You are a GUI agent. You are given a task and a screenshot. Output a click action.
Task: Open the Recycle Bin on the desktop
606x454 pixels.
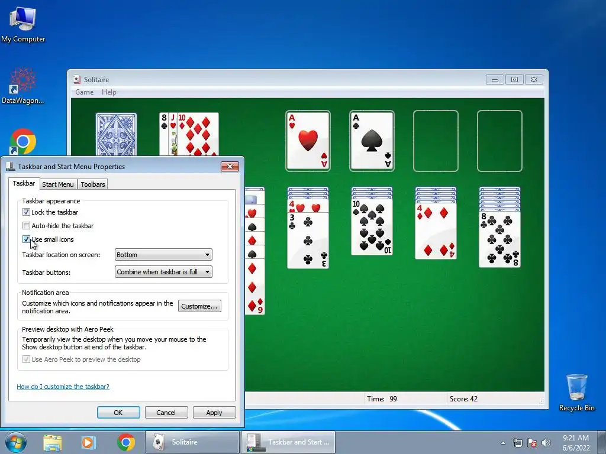[x=576, y=393]
